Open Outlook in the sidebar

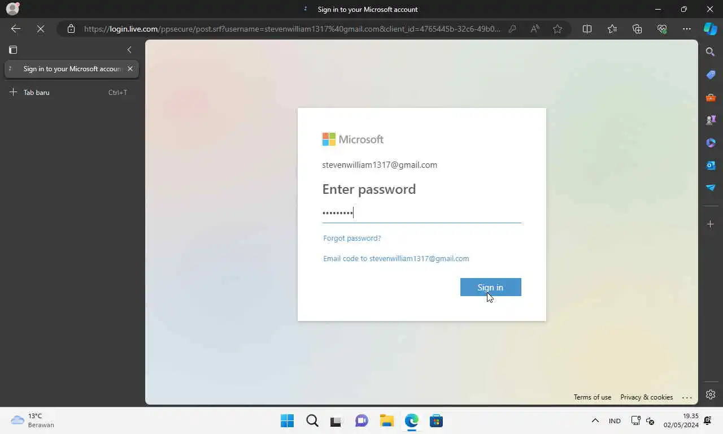pos(711,165)
